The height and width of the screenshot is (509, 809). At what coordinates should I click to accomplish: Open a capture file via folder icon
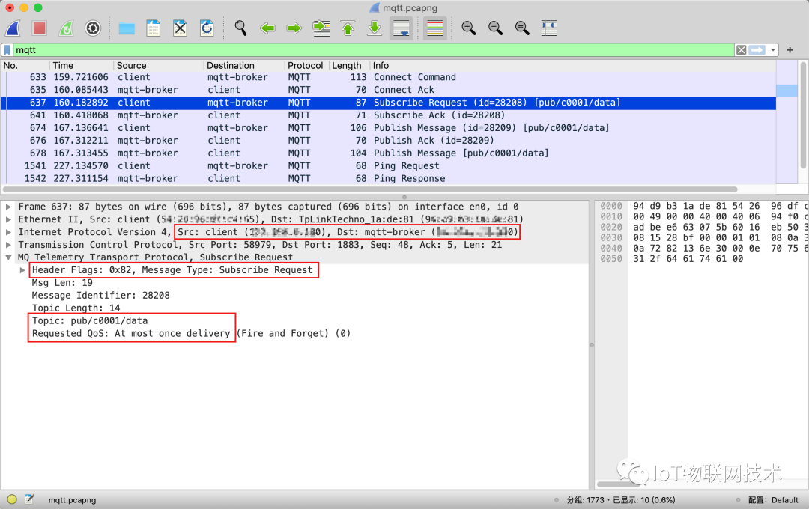click(127, 28)
